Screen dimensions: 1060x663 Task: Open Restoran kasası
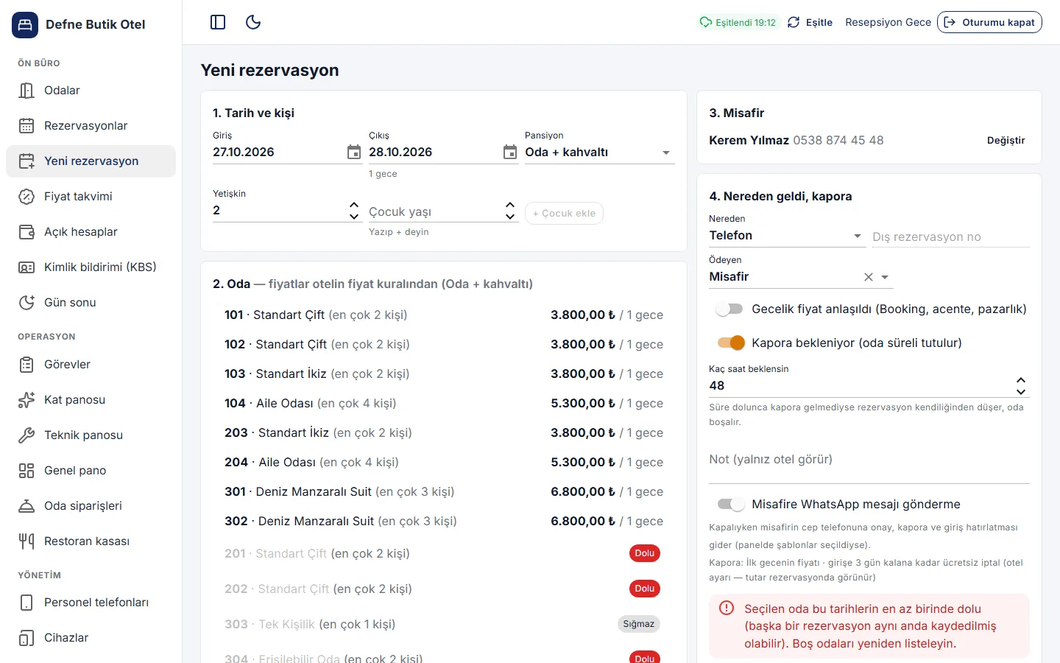[x=91, y=541]
